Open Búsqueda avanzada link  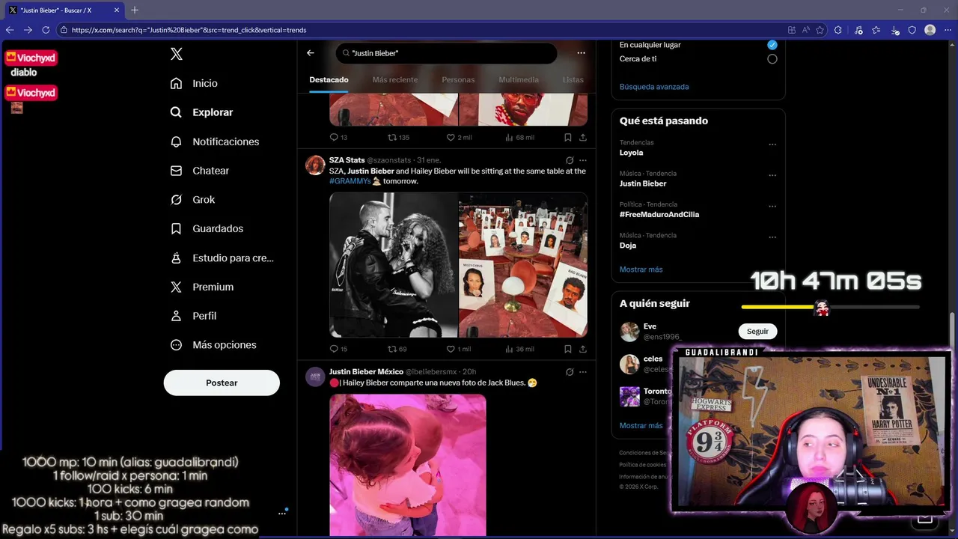tap(654, 87)
